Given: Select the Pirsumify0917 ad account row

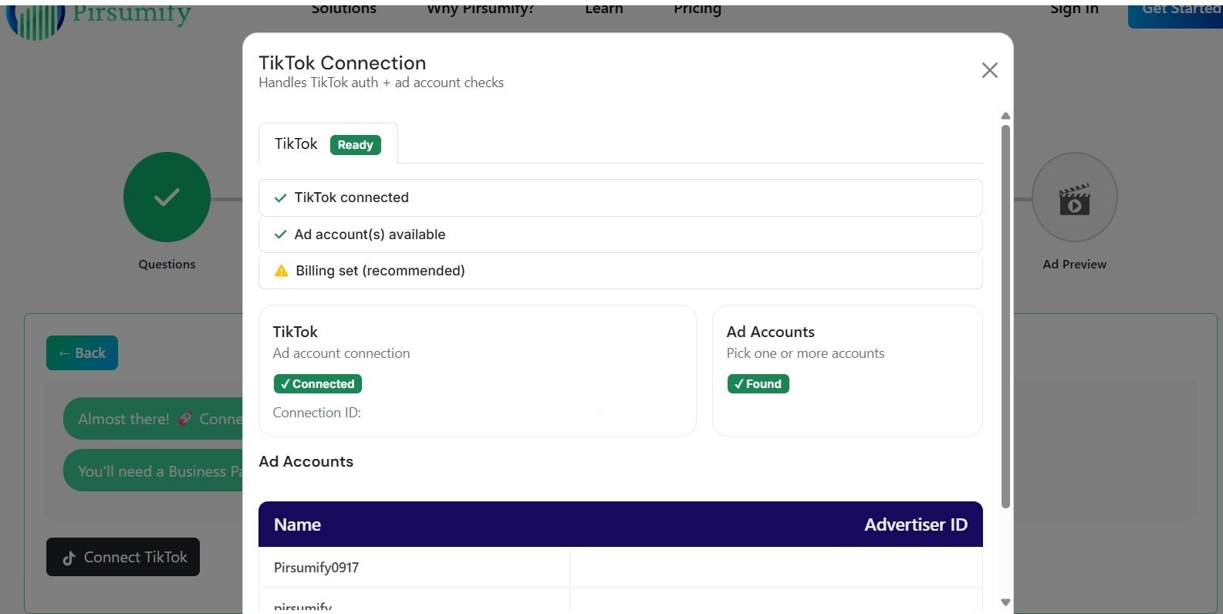Looking at the screenshot, I should (x=316, y=568).
